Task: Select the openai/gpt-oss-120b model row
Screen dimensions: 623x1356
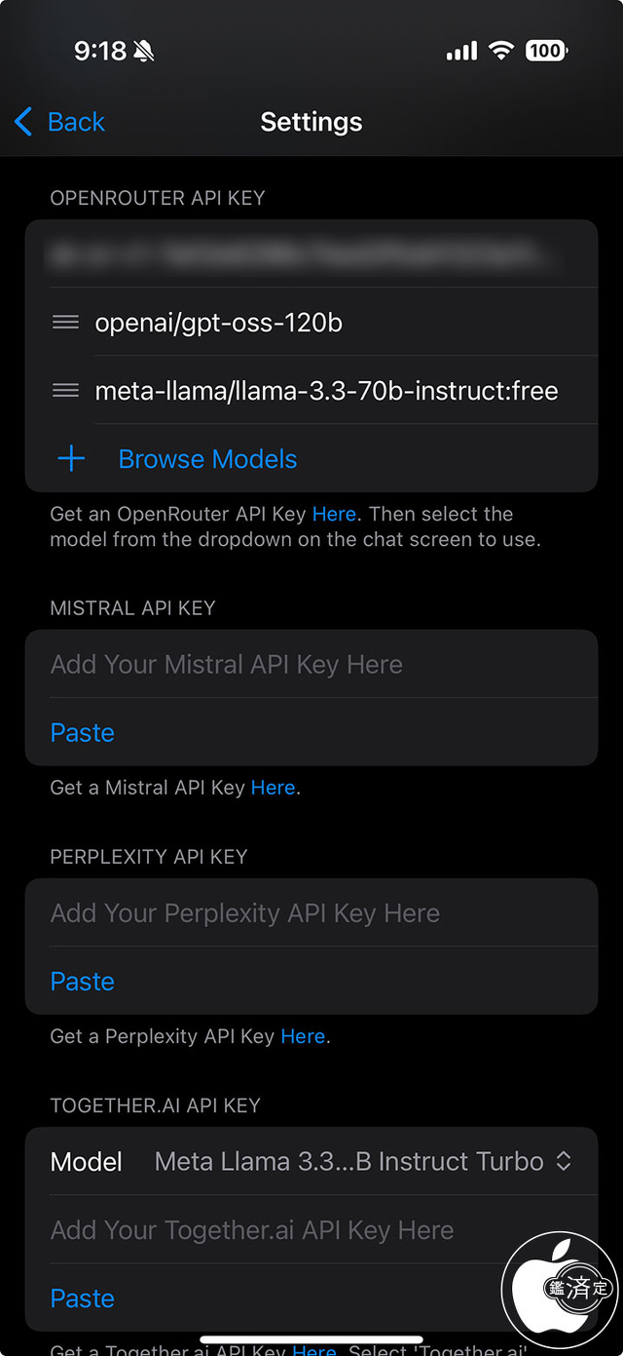Action: click(219, 323)
